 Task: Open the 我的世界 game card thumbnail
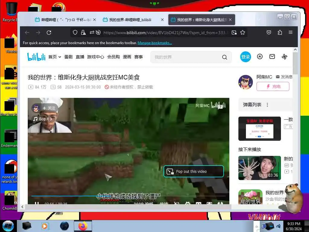(x=250, y=197)
